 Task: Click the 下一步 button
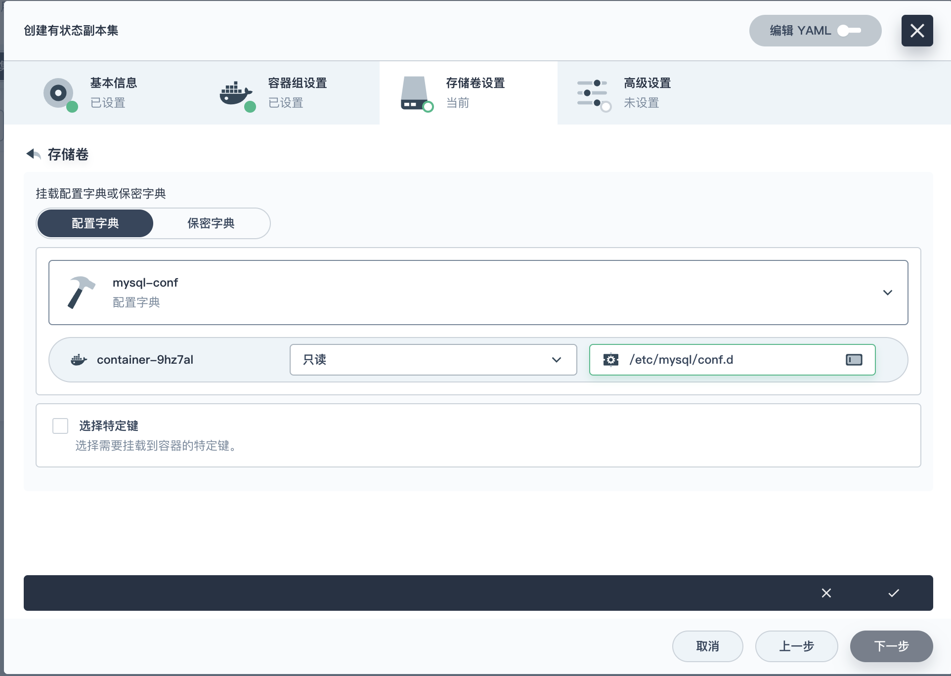click(x=891, y=646)
